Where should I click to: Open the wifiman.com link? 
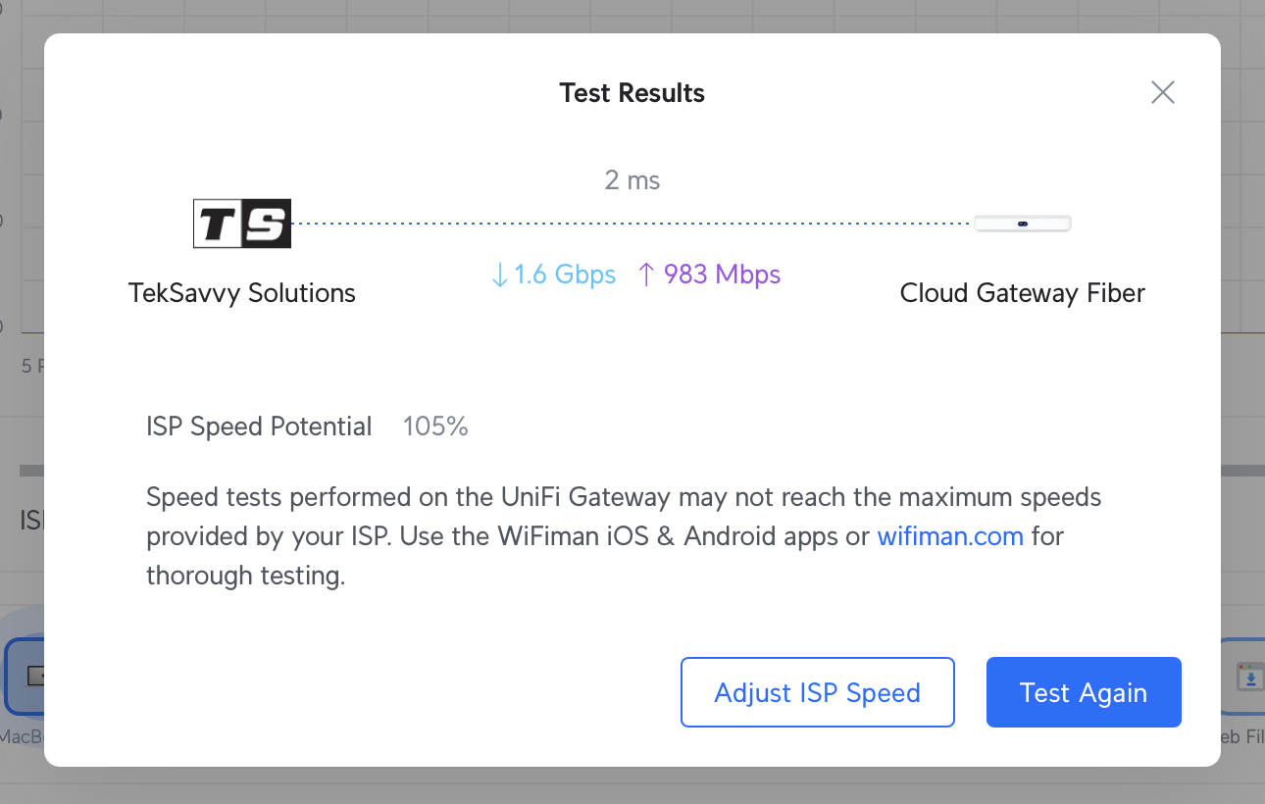[949, 536]
